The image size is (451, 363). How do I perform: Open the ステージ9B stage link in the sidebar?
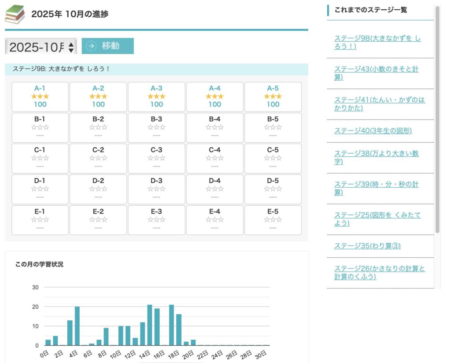377,42
